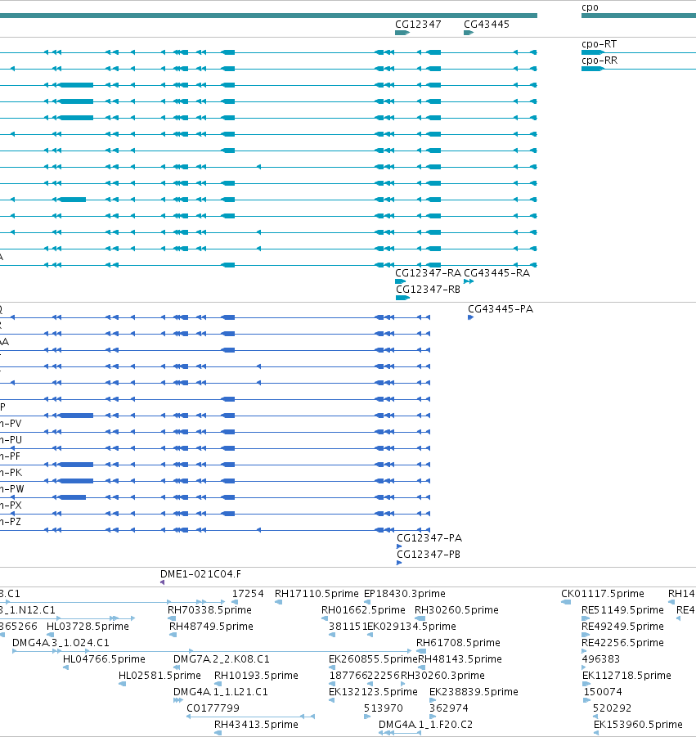Click the CG43445 gene label
Viewport: 696px width, 737px height.
coord(487,25)
